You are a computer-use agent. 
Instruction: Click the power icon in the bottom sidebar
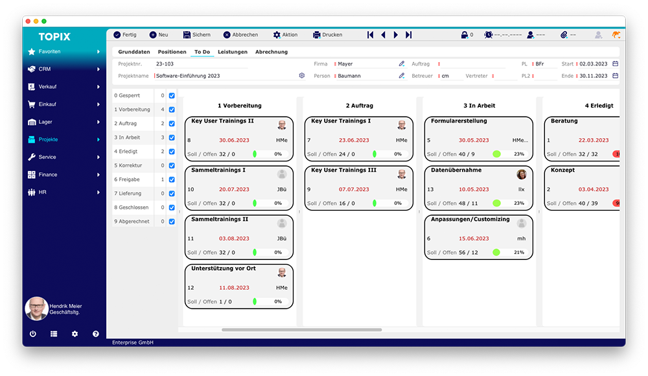33,334
